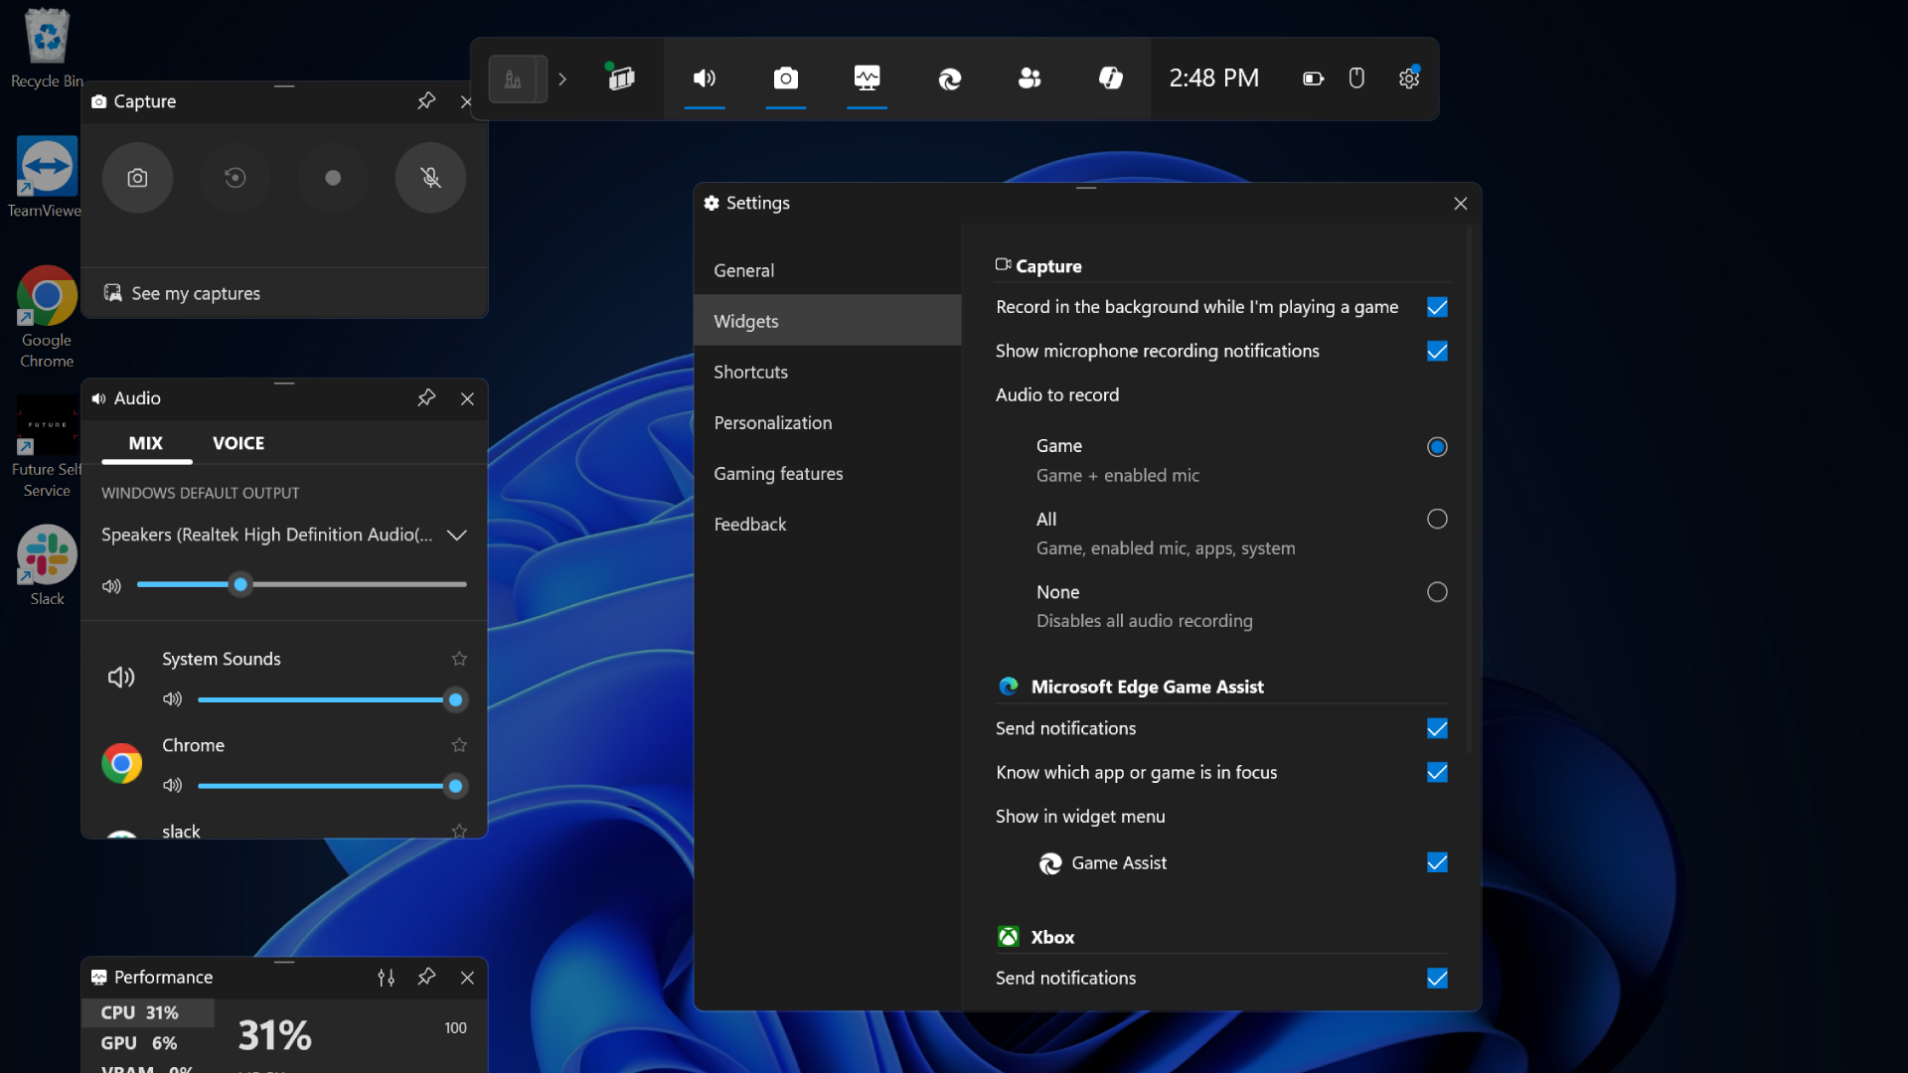Open the Performance widget from the Game Bar

(x=867, y=78)
